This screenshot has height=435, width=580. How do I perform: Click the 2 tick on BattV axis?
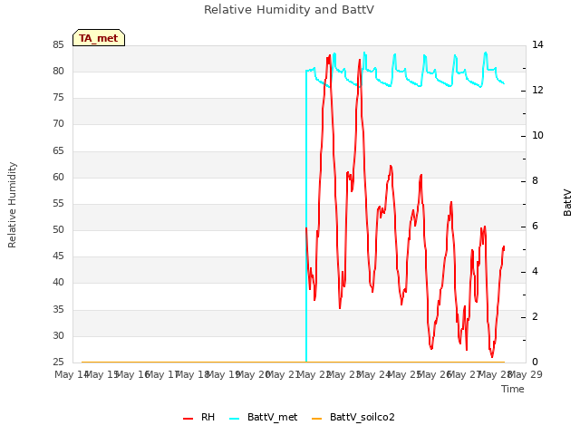click(535, 316)
